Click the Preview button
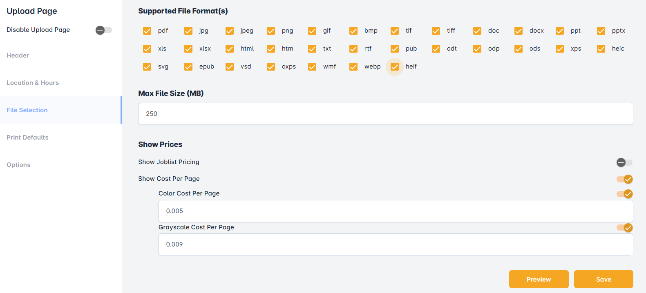 pyautogui.click(x=539, y=279)
